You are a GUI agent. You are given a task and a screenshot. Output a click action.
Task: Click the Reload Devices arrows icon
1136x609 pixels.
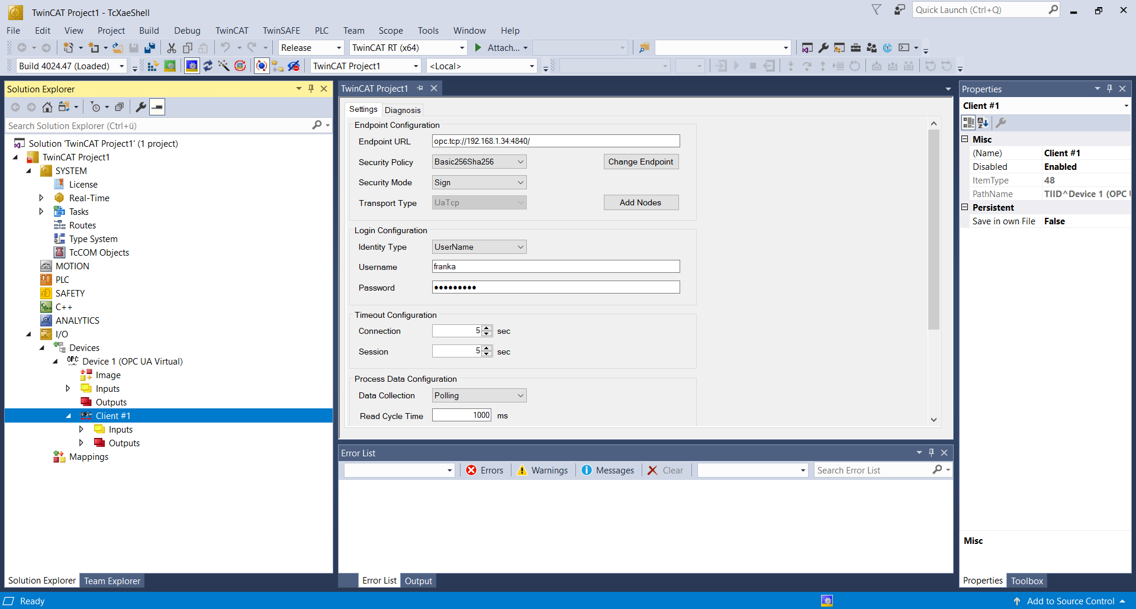pos(208,66)
